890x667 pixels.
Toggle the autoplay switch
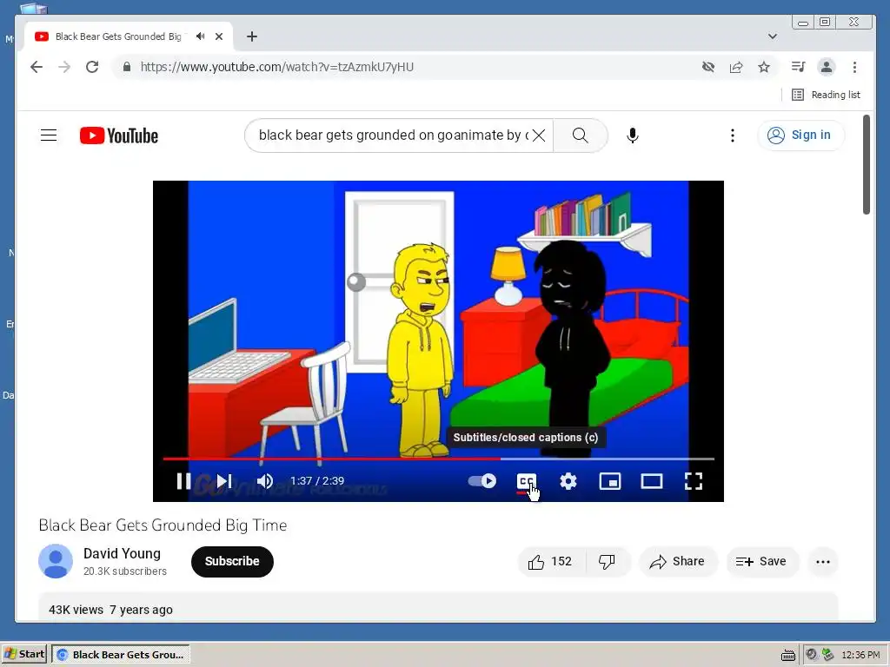coord(482,481)
